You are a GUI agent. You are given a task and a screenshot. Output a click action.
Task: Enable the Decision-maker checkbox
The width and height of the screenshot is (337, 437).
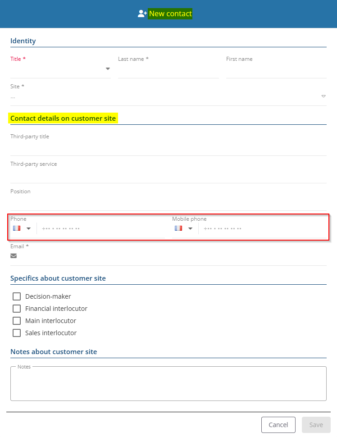point(17,296)
